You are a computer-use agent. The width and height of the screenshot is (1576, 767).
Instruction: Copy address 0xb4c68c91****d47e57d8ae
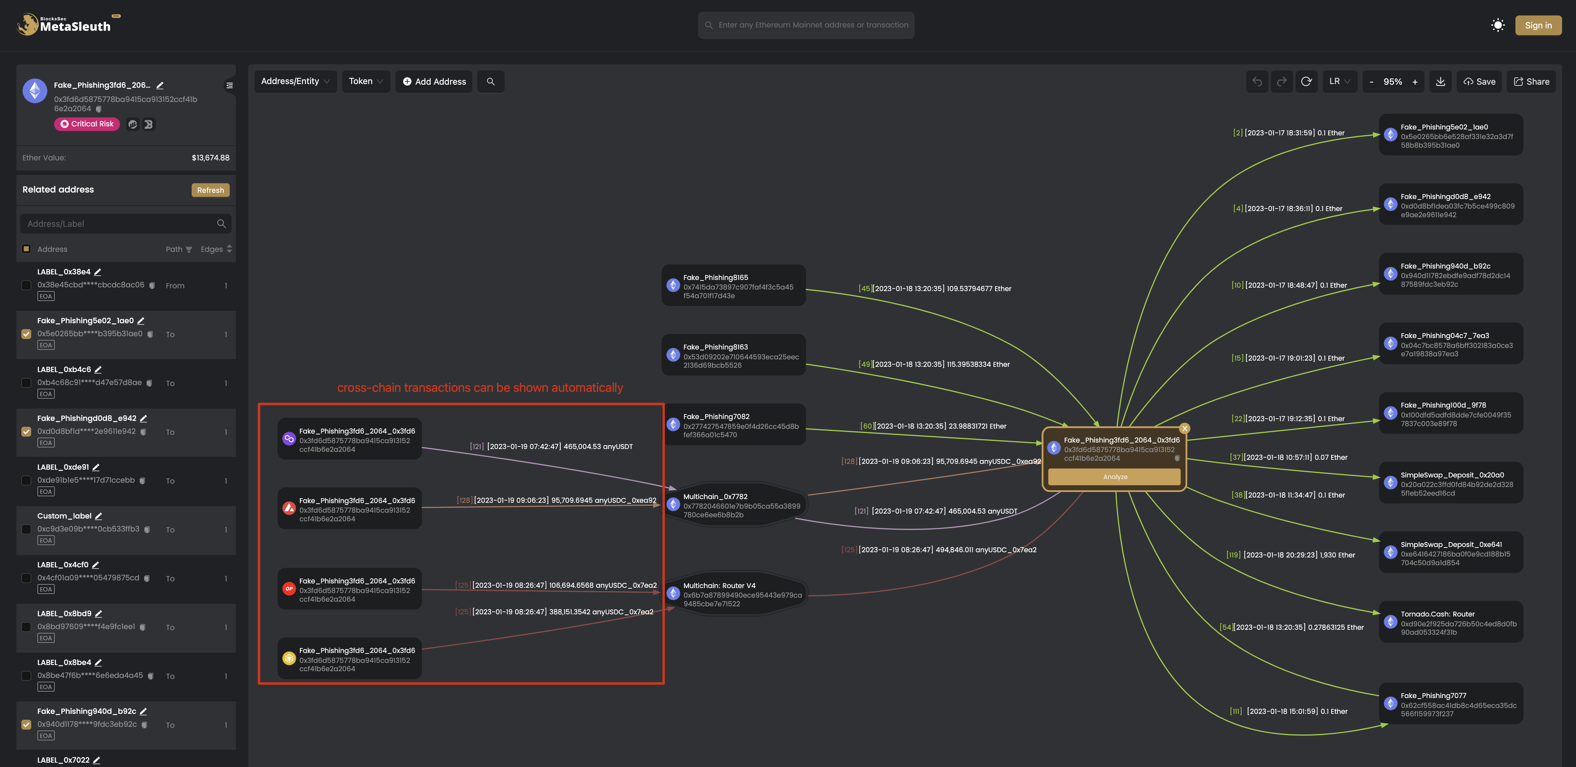pos(149,383)
